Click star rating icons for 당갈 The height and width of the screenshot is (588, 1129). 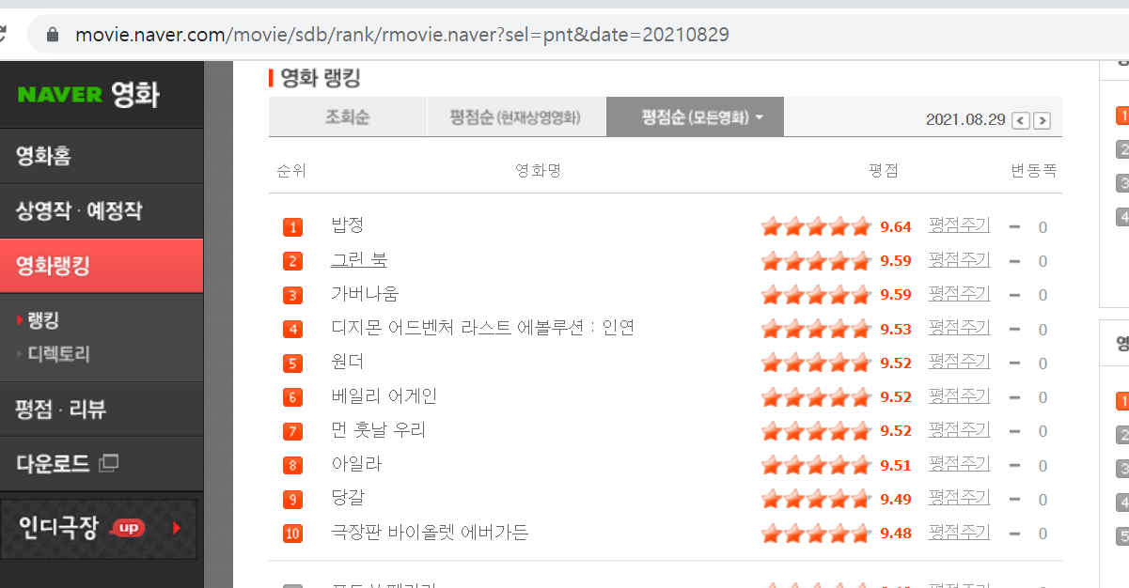pyautogui.click(x=817, y=499)
